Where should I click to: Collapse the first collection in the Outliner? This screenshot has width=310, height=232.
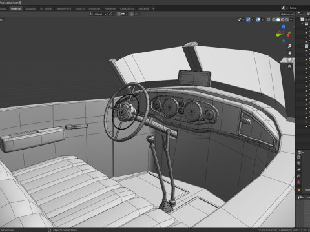[302, 24]
